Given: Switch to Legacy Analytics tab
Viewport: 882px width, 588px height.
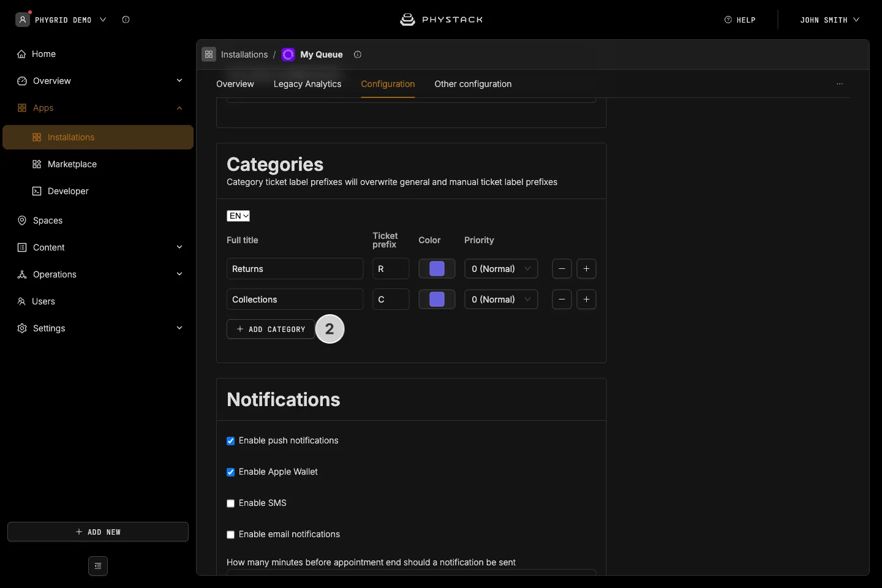Looking at the screenshot, I should coord(307,84).
